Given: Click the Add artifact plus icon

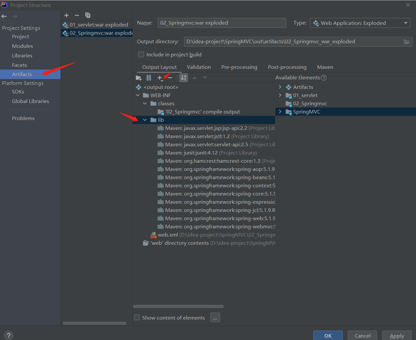Looking at the screenshot, I should (x=66, y=15).
